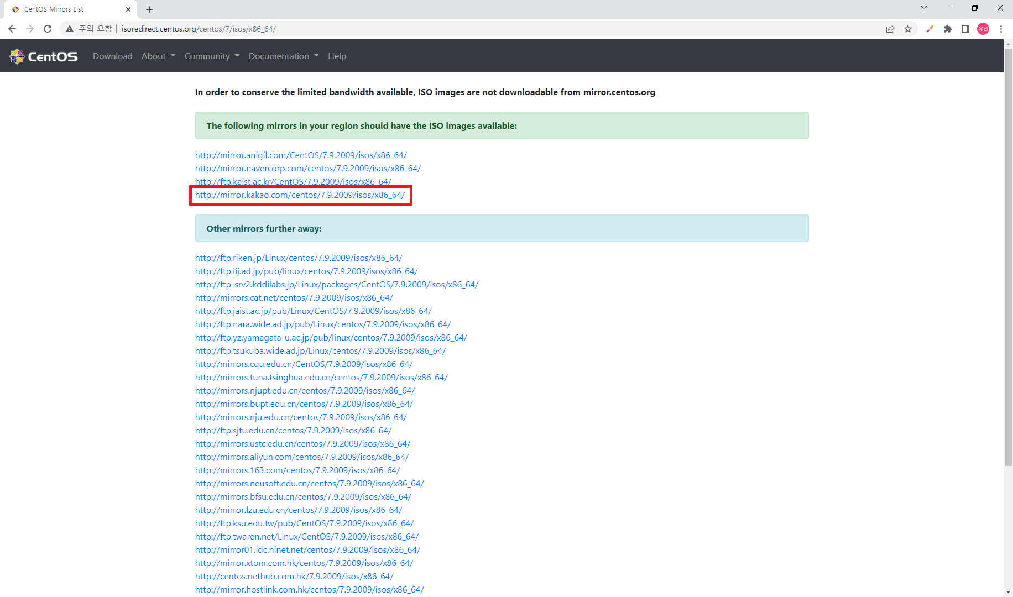Expand the Documentation dropdown menu
Screen dimensions: 1013x597
(x=284, y=56)
